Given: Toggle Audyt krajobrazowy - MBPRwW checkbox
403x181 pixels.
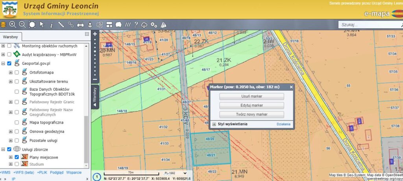Looking at the screenshot, I should click(x=9, y=55).
